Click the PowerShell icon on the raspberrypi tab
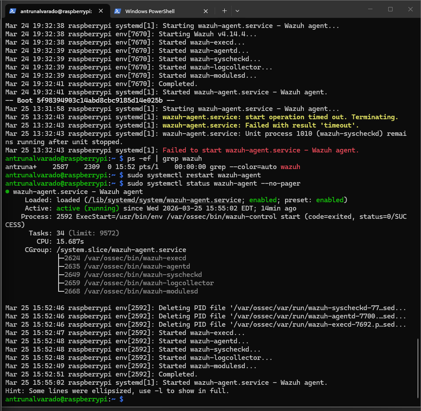The width and height of the screenshot is (421, 411). [12, 11]
